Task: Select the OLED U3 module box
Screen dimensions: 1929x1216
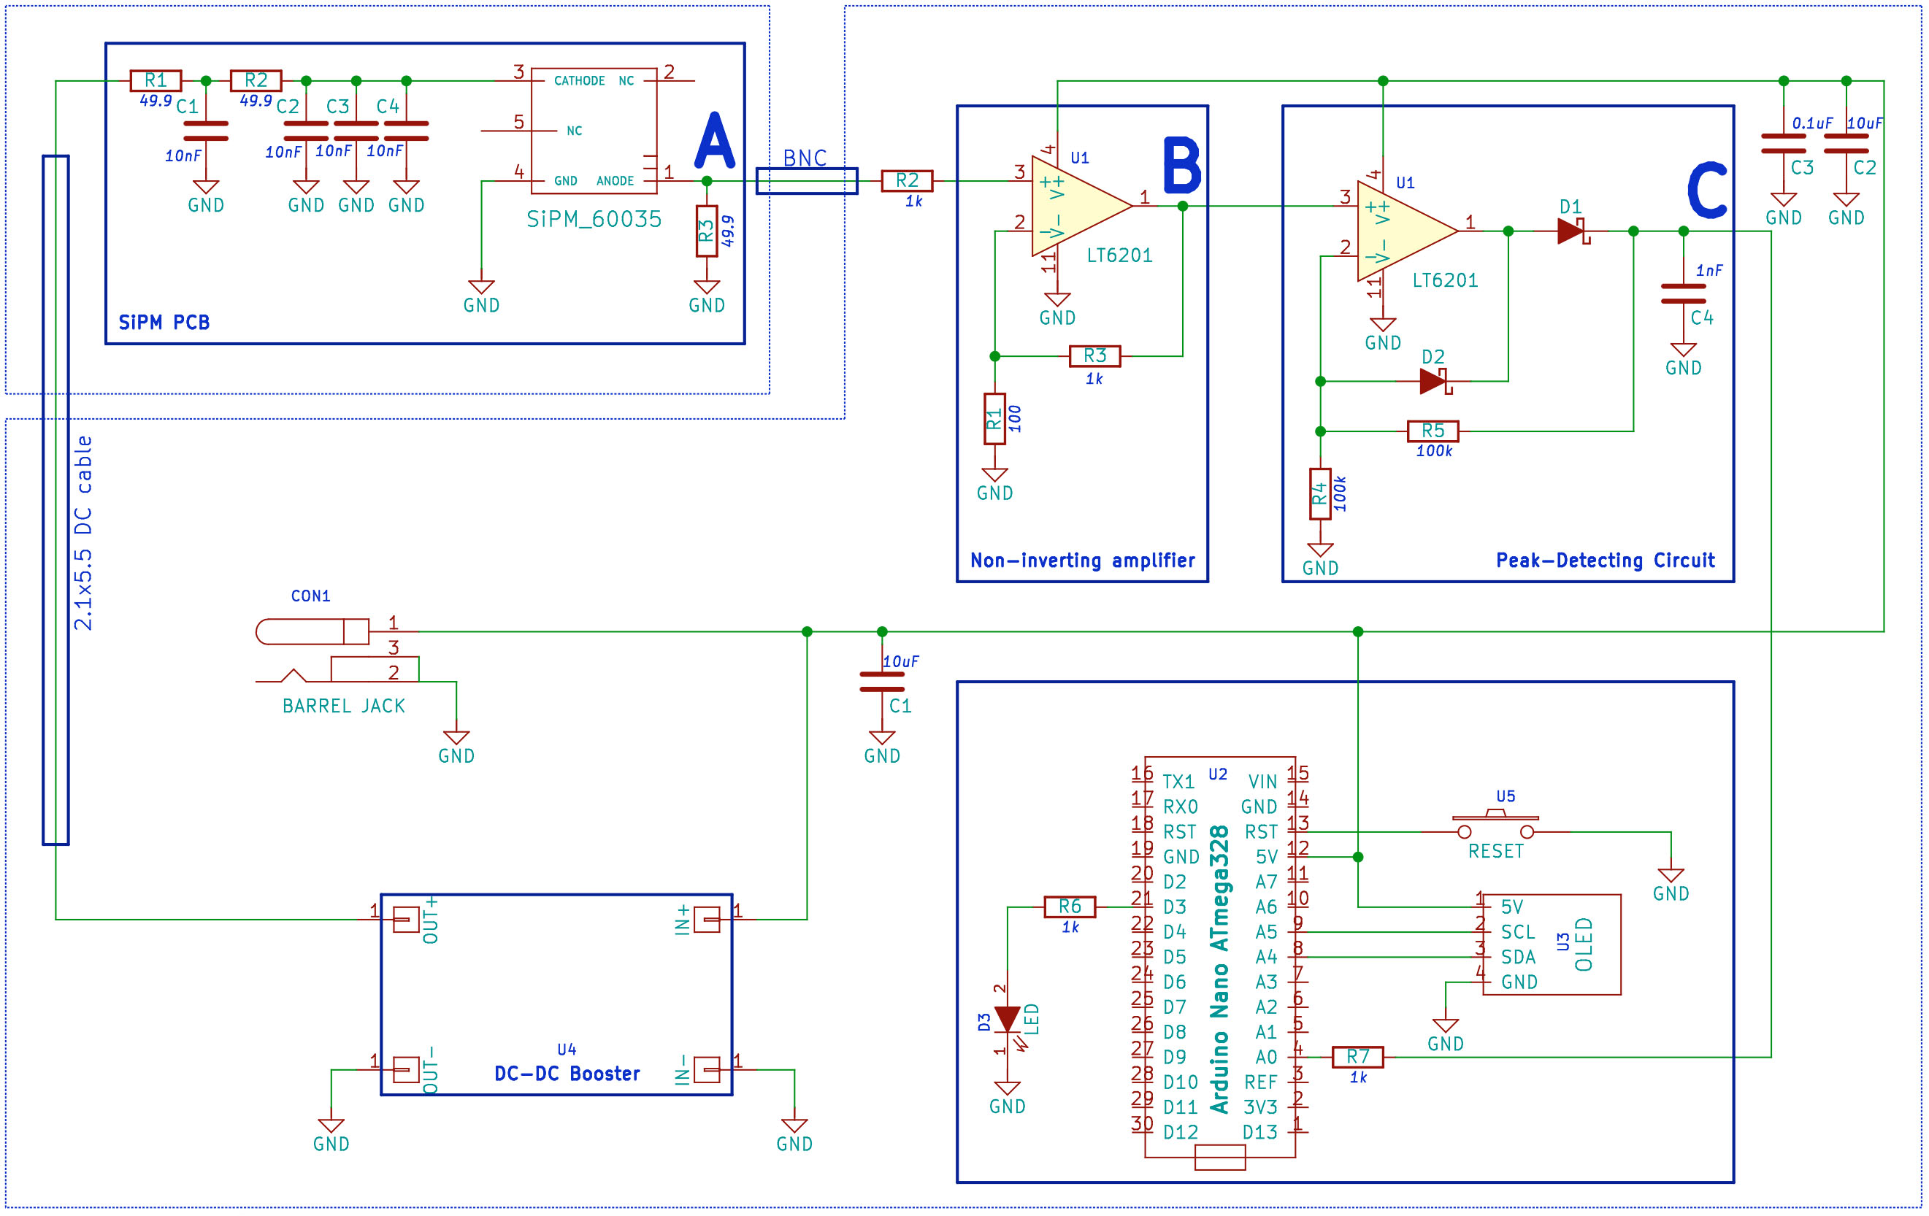Action: [x=1551, y=944]
